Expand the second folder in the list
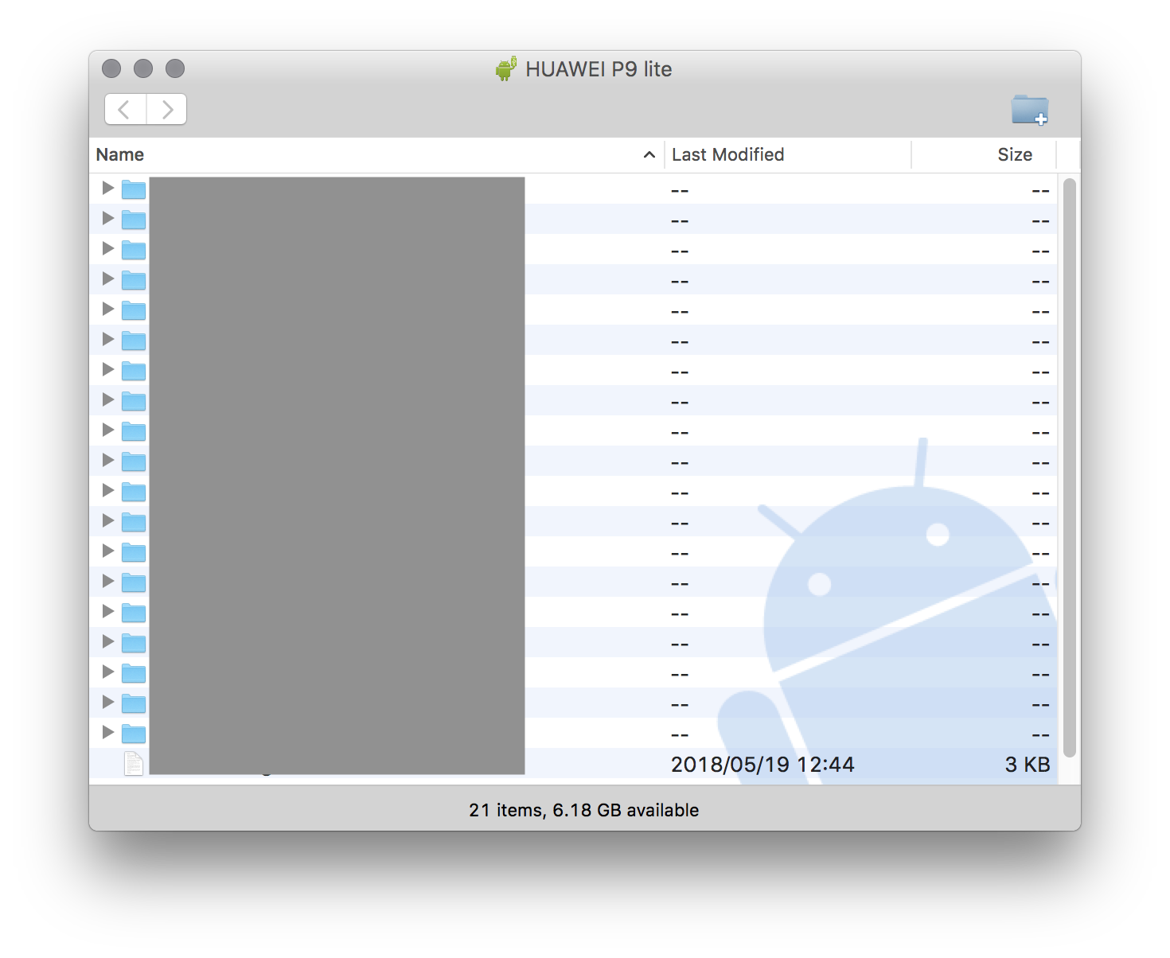This screenshot has height=958, width=1170. [x=108, y=218]
